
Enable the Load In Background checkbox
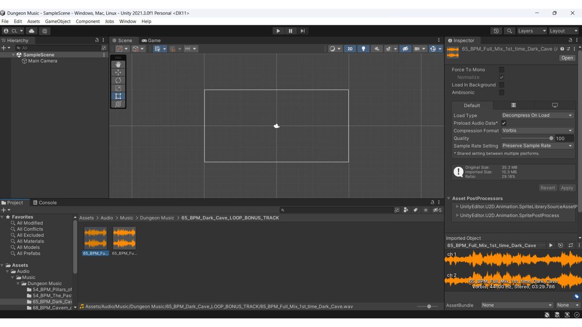(501, 85)
